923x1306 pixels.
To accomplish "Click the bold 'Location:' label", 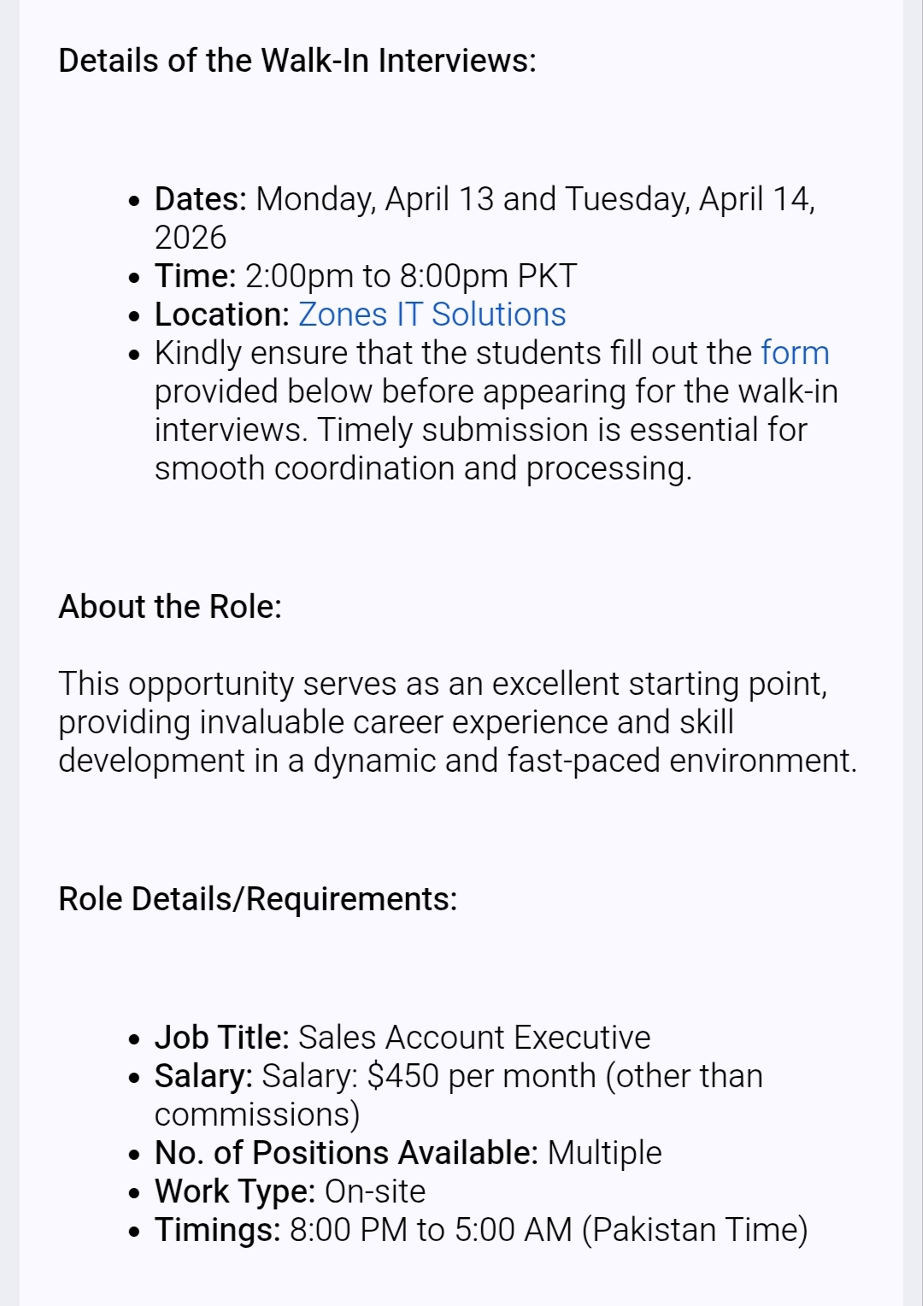I will coord(222,315).
